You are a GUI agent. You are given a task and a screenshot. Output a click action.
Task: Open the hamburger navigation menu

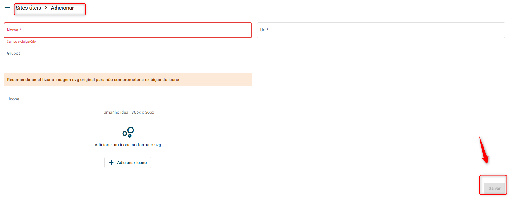pos(7,8)
